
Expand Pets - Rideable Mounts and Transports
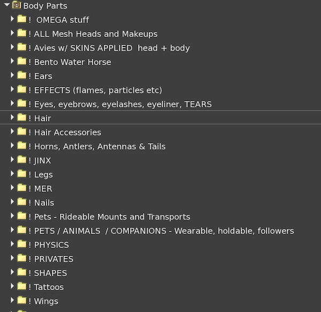(x=12, y=216)
